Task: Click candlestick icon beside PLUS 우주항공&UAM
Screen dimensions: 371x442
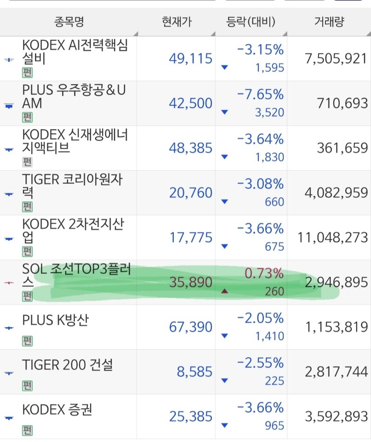Action: point(9,106)
